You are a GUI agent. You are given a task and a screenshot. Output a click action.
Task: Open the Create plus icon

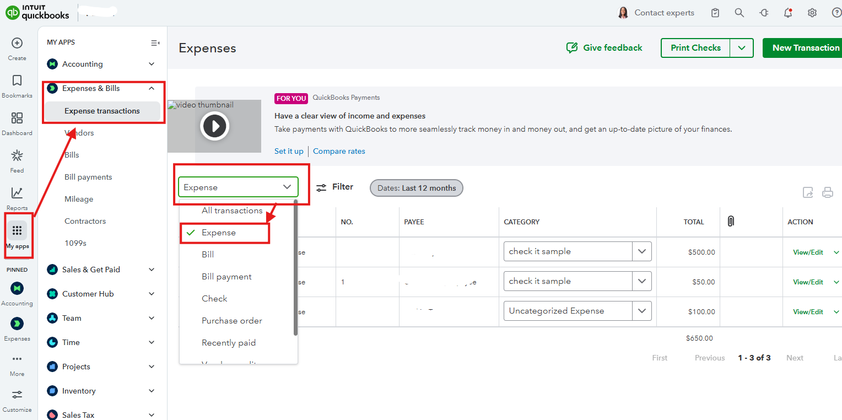point(17,43)
